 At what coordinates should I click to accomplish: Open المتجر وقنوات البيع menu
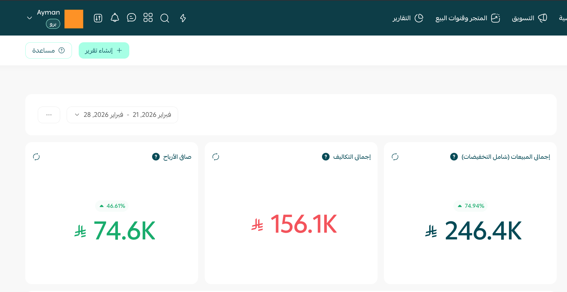[x=468, y=18]
